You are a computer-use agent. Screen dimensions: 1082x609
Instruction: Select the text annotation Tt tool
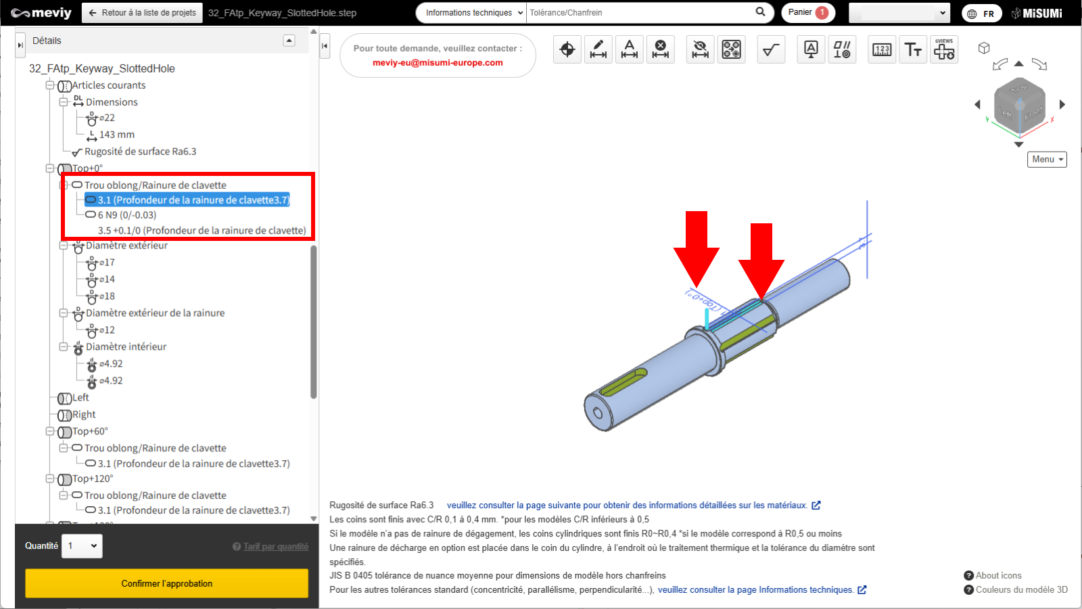(913, 49)
